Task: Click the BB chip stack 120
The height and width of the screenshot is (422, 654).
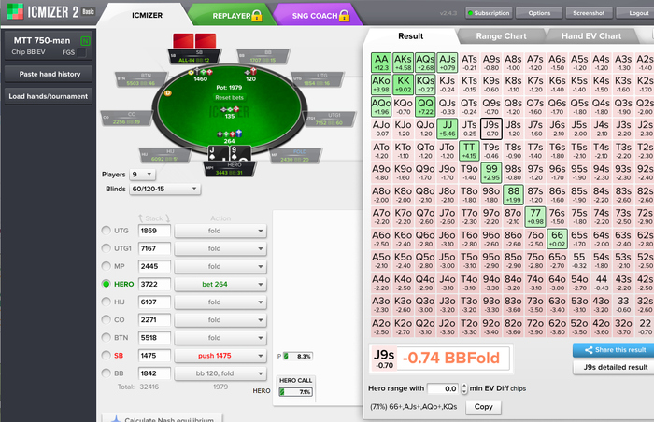Action: coord(250,72)
